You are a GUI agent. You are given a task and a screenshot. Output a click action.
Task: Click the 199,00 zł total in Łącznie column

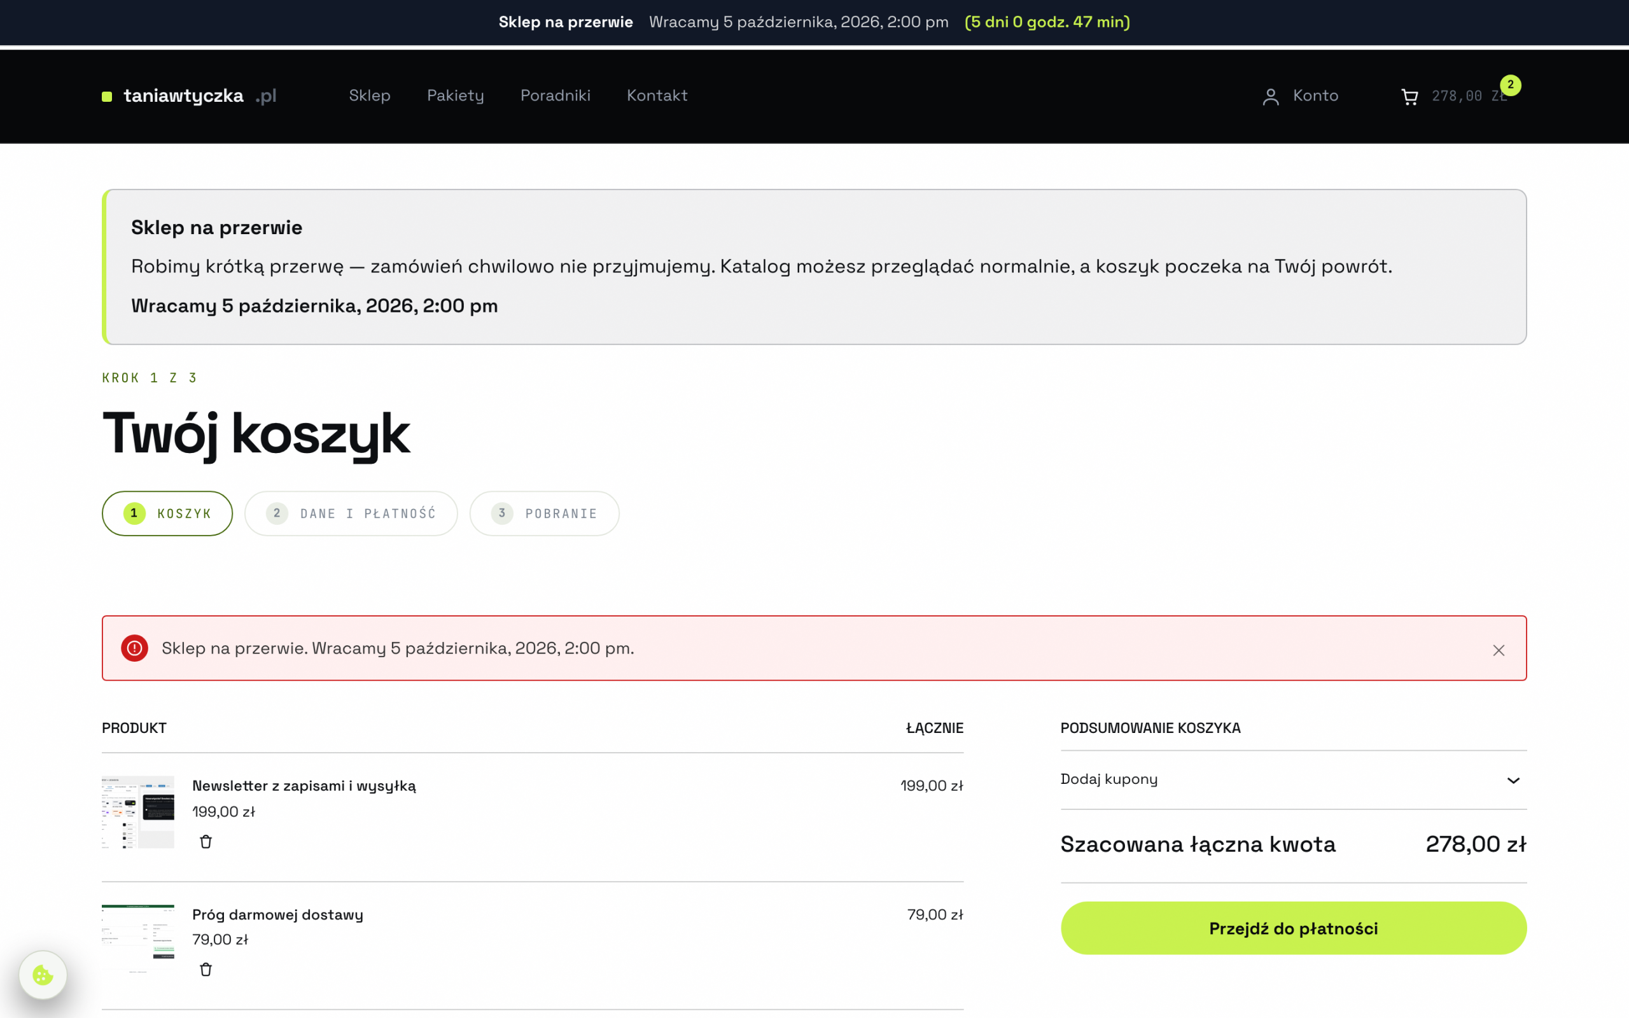[x=932, y=786]
